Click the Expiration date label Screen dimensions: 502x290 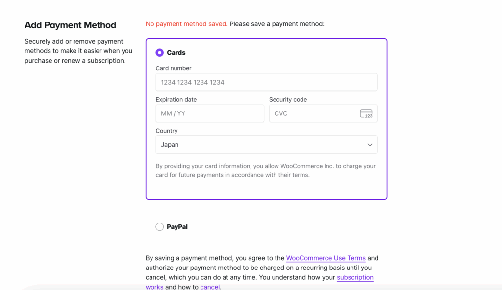(176, 99)
